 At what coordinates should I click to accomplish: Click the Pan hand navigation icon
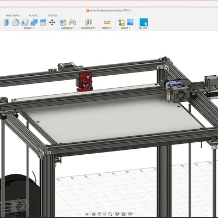pyautogui.click(x=99, y=214)
